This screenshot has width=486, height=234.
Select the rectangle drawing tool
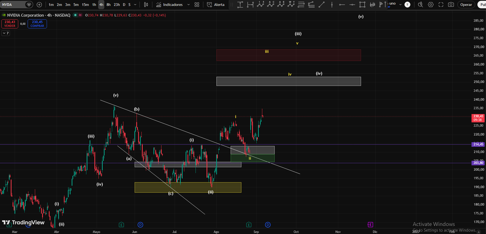(x=362, y=4)
